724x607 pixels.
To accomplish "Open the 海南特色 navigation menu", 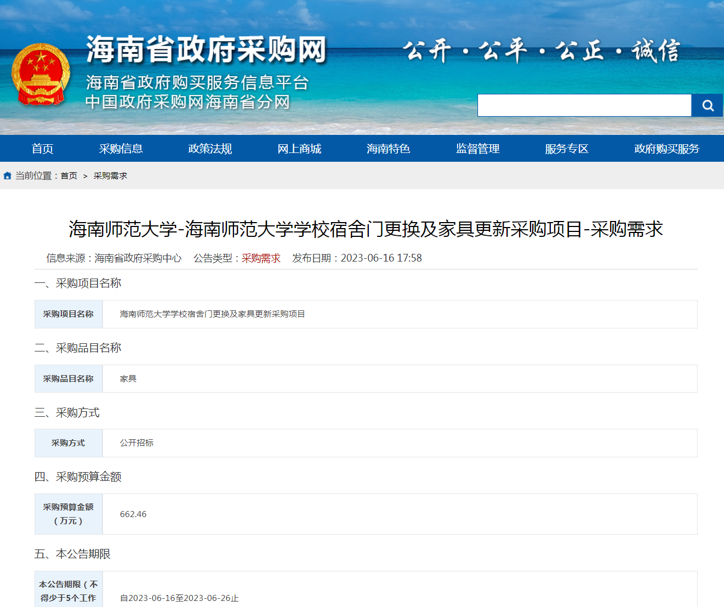I will [x=389, y=149].
